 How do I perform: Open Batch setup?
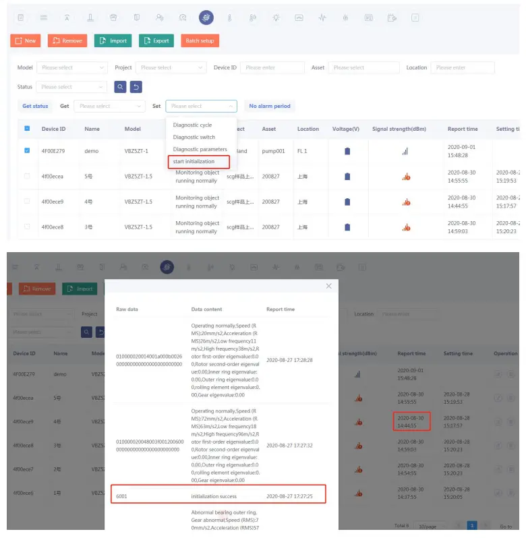(x=200, y=40)
